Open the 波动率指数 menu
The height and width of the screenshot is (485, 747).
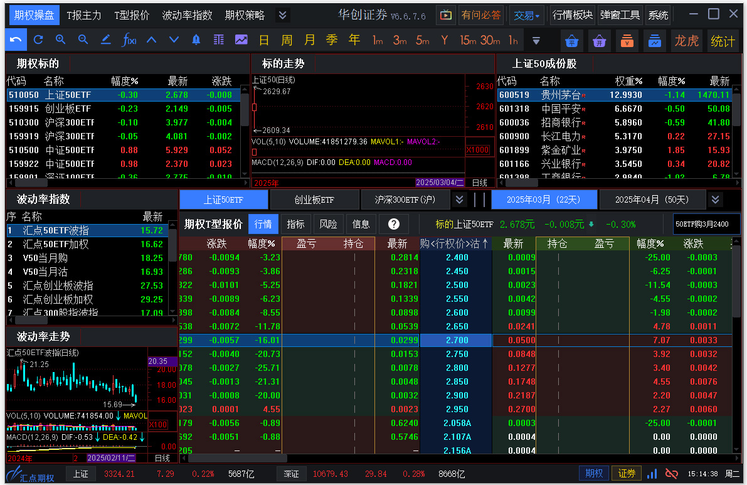point(188,15)
